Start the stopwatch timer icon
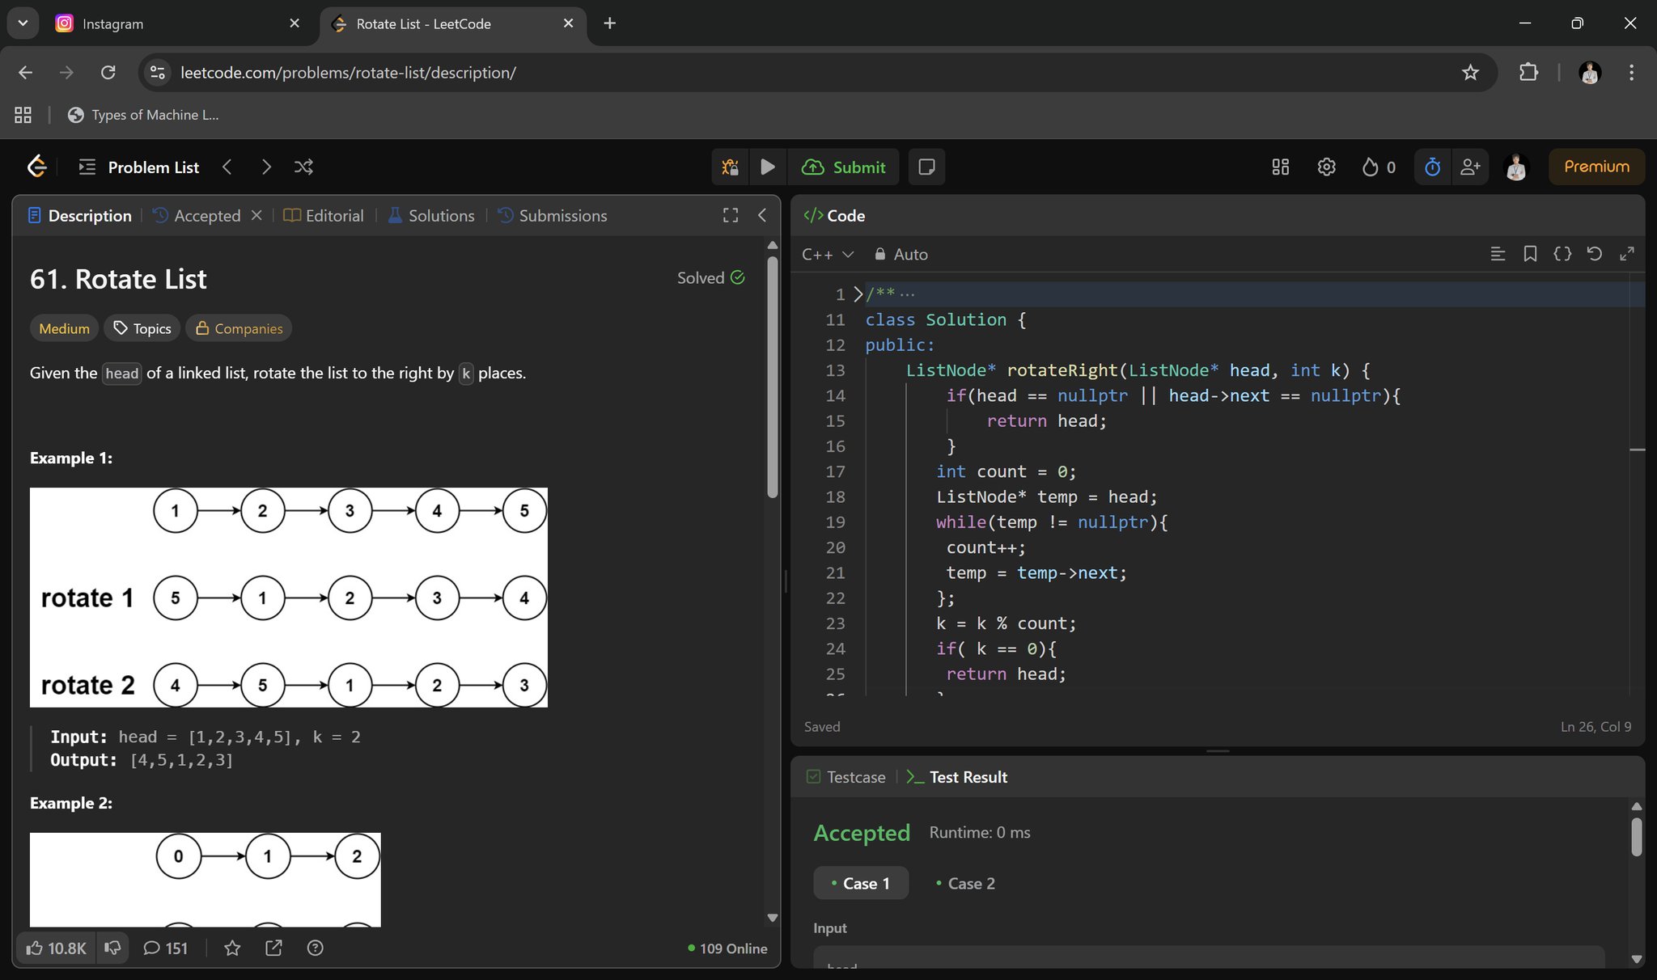Image resolution: width=1657 pixels, height=980 pixels. pyautogui.click(x=1432, y=167)
